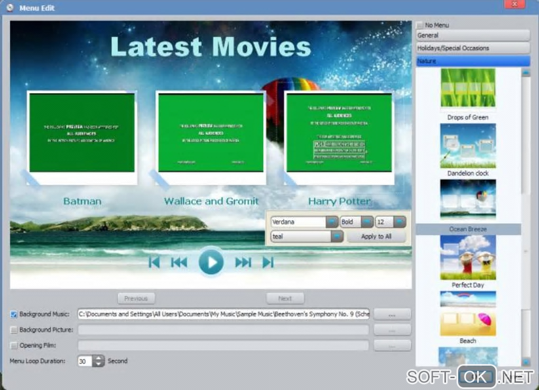Click the Next button

pyautogui.click(x=285, y=298)
